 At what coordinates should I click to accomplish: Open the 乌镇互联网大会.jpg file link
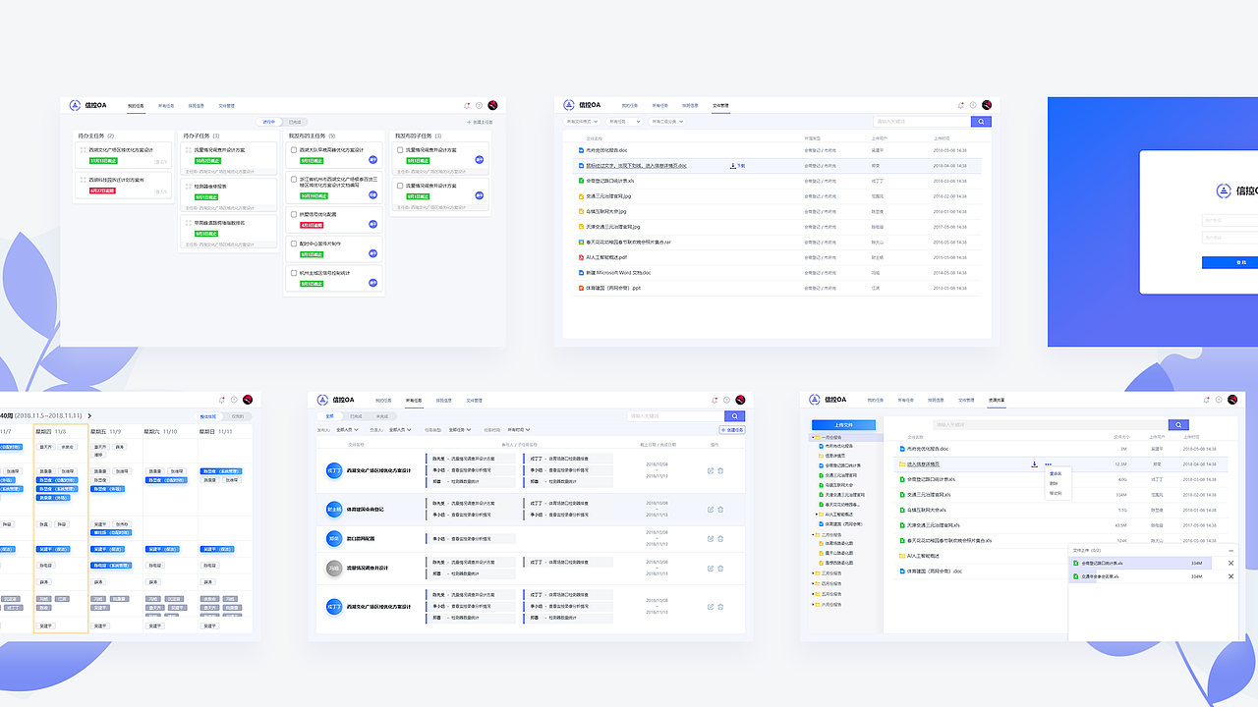click(606, 211)
